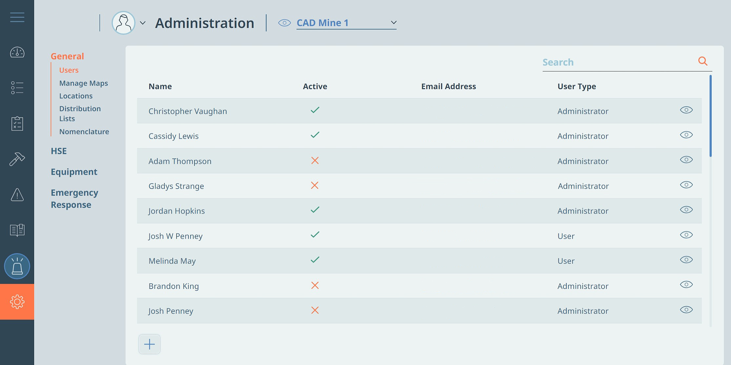
Task: Click eye icon for Josh Penney
Action: pyautogui.click(x=686, y=310)
